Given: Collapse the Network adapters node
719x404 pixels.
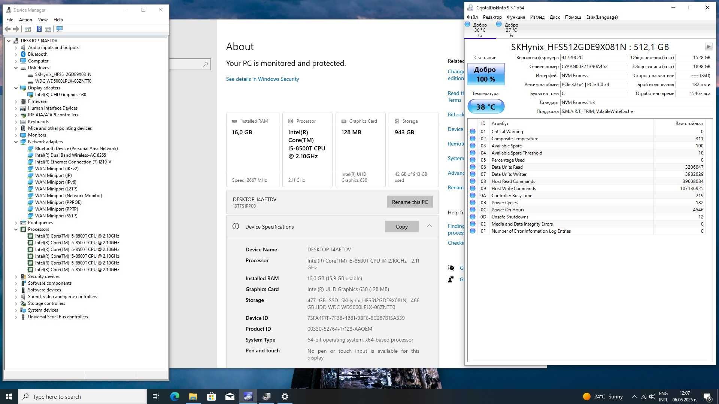Looking at the screenshot, I should click(16, 142).
